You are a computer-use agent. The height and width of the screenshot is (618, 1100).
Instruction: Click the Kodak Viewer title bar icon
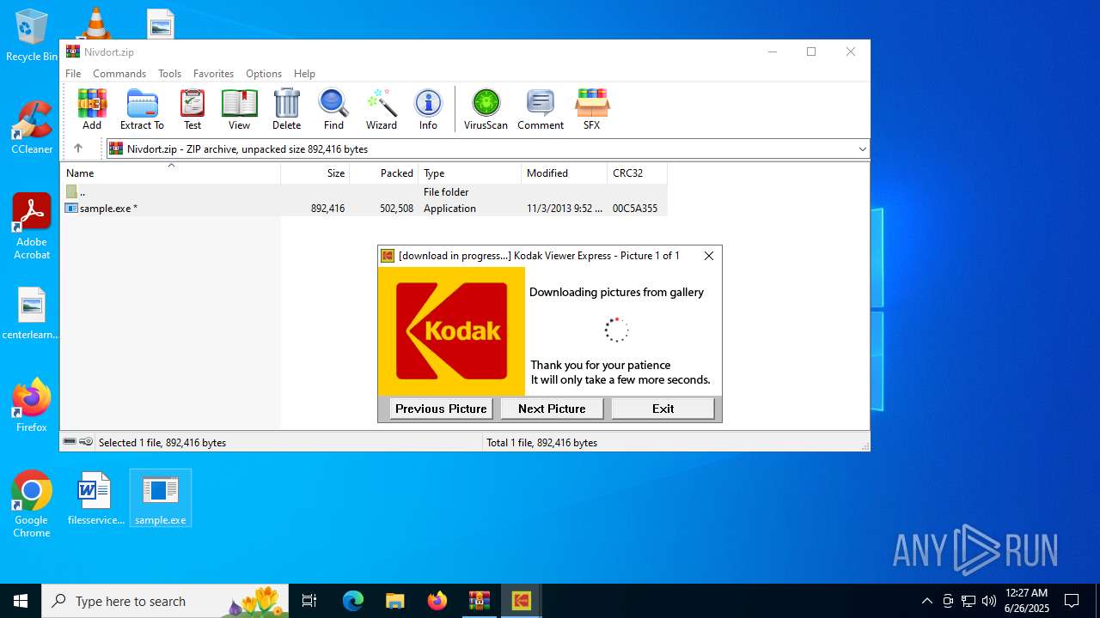(388, 256)
